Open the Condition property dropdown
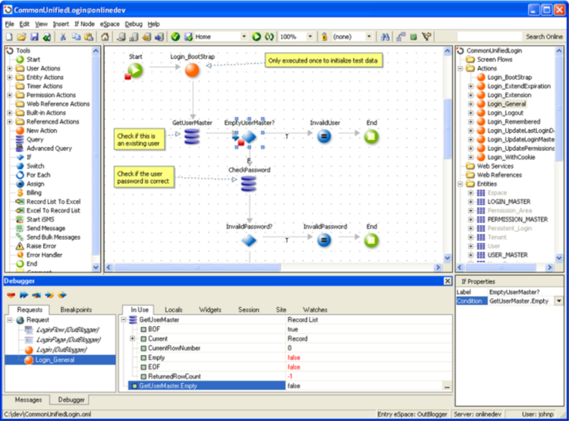The image size is (569, 421). tap(559, 301)
